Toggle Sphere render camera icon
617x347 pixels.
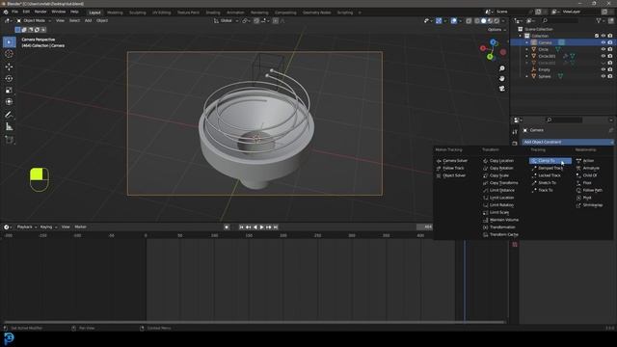pos(610,76)
